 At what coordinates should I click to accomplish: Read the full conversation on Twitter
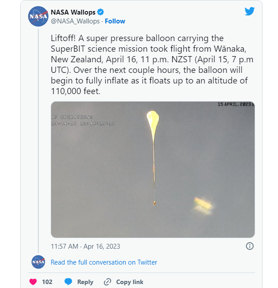(x=104, y=262)
